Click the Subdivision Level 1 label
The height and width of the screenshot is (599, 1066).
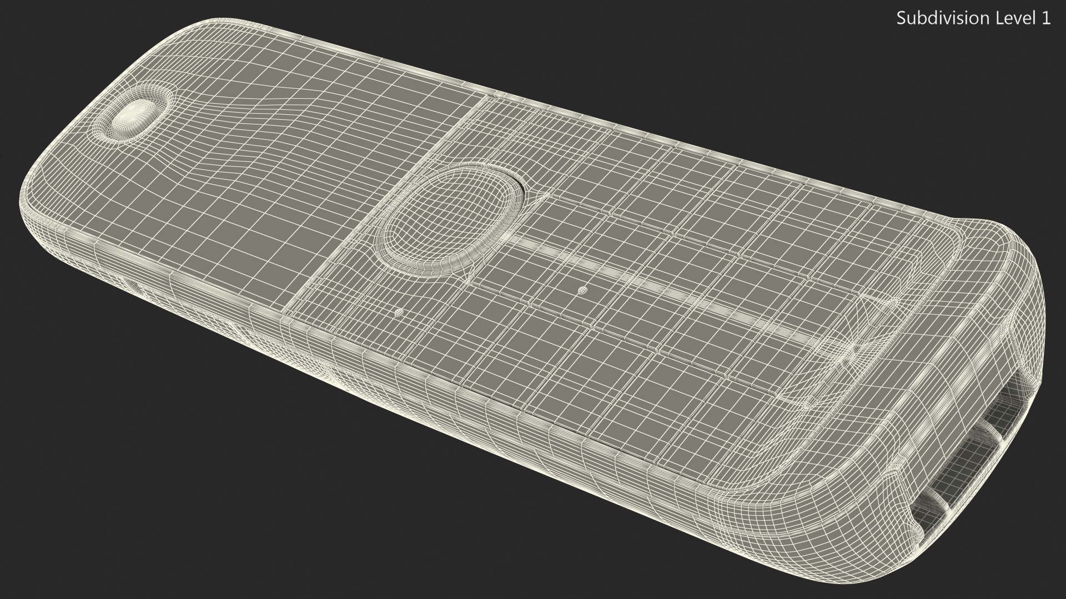tap(973, 18)
